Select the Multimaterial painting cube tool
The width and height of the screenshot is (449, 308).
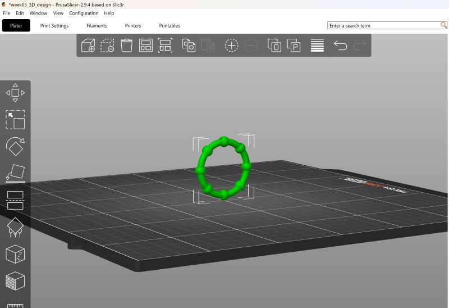pos(15,281)
